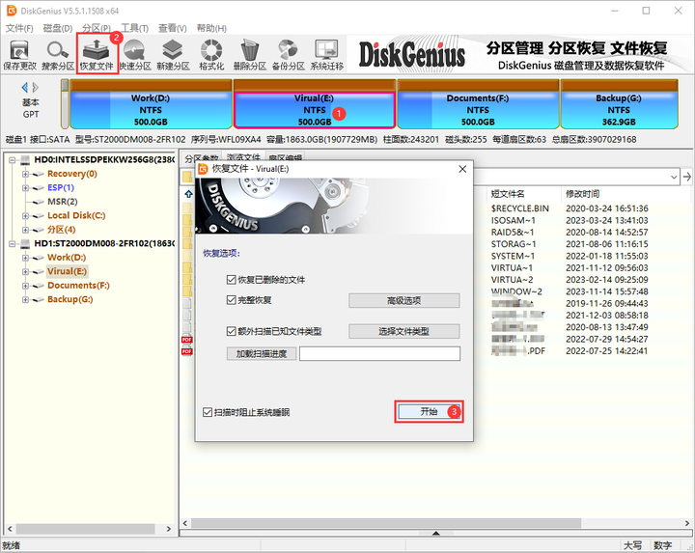Expand the Work(D:) tree node
The image size is (695, 553).
pos(26,258)
